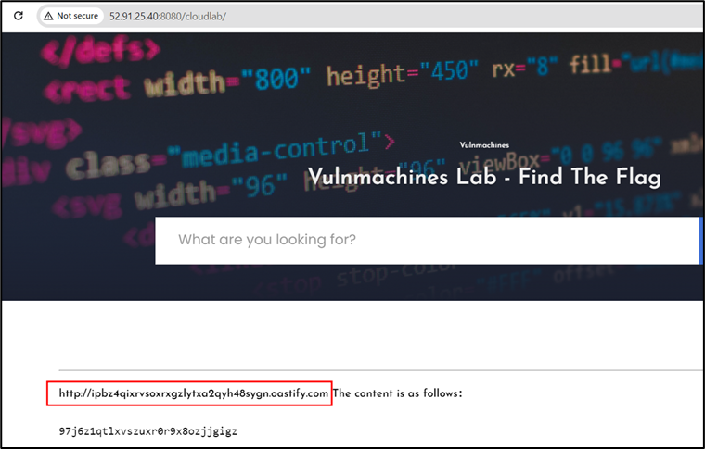Viewport: 705px width, 449px height.
Task: Reload the page with the refresh icon
Action: tap(19, 16)
